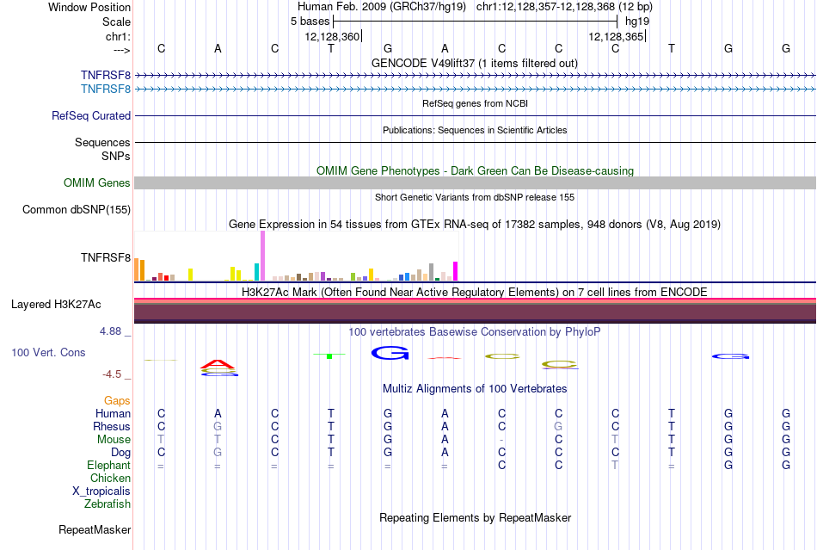Click the chr1:12,128,357-12,128,368 position text
This screenshot has width=817, height=550.
[564, 7]
